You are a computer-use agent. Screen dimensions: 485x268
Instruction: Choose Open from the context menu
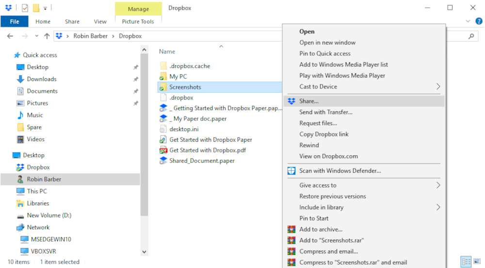click(x=364, y=32)
